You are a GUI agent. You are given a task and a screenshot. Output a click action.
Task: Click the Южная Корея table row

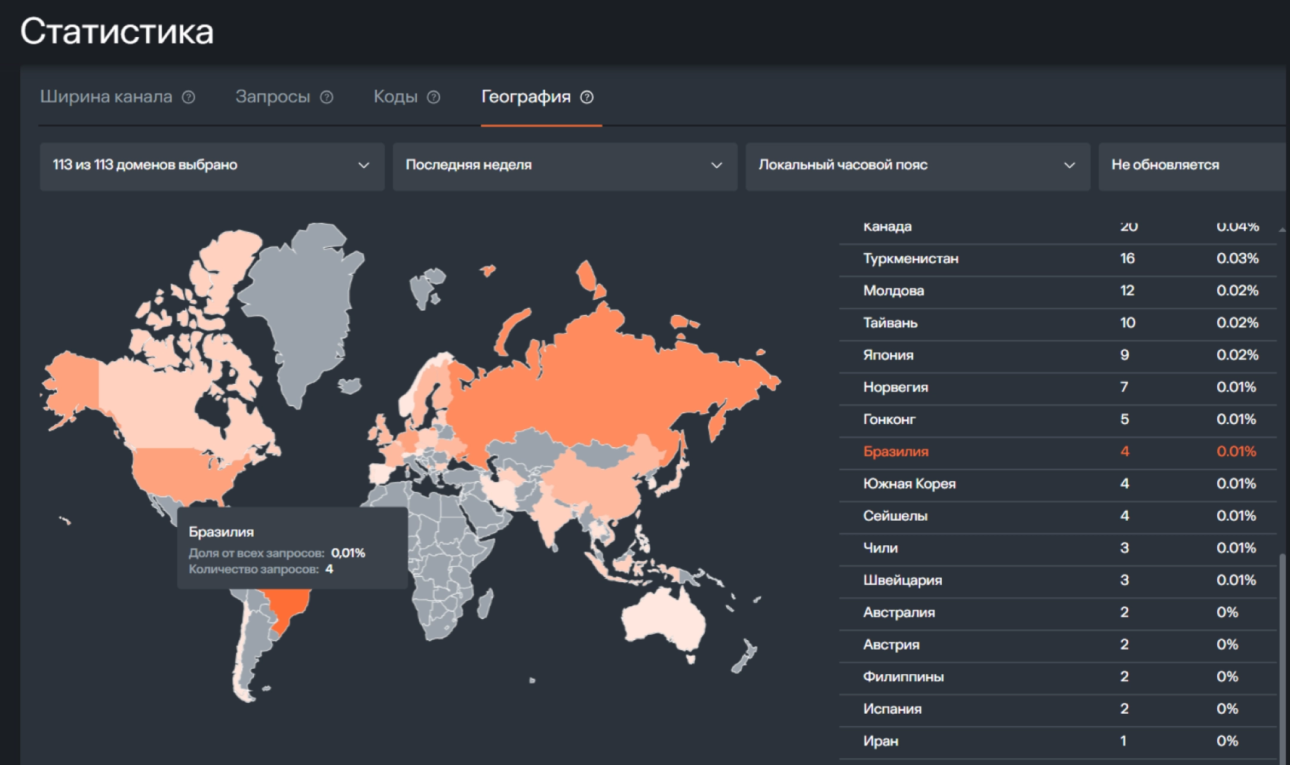pos(1058,484)
